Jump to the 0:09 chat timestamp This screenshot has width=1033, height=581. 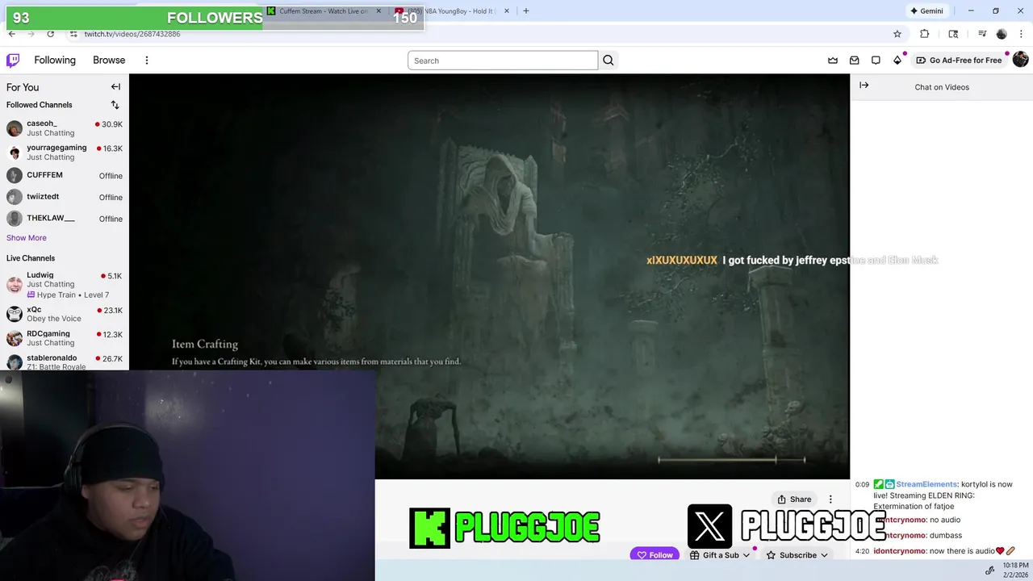point(862,485)
